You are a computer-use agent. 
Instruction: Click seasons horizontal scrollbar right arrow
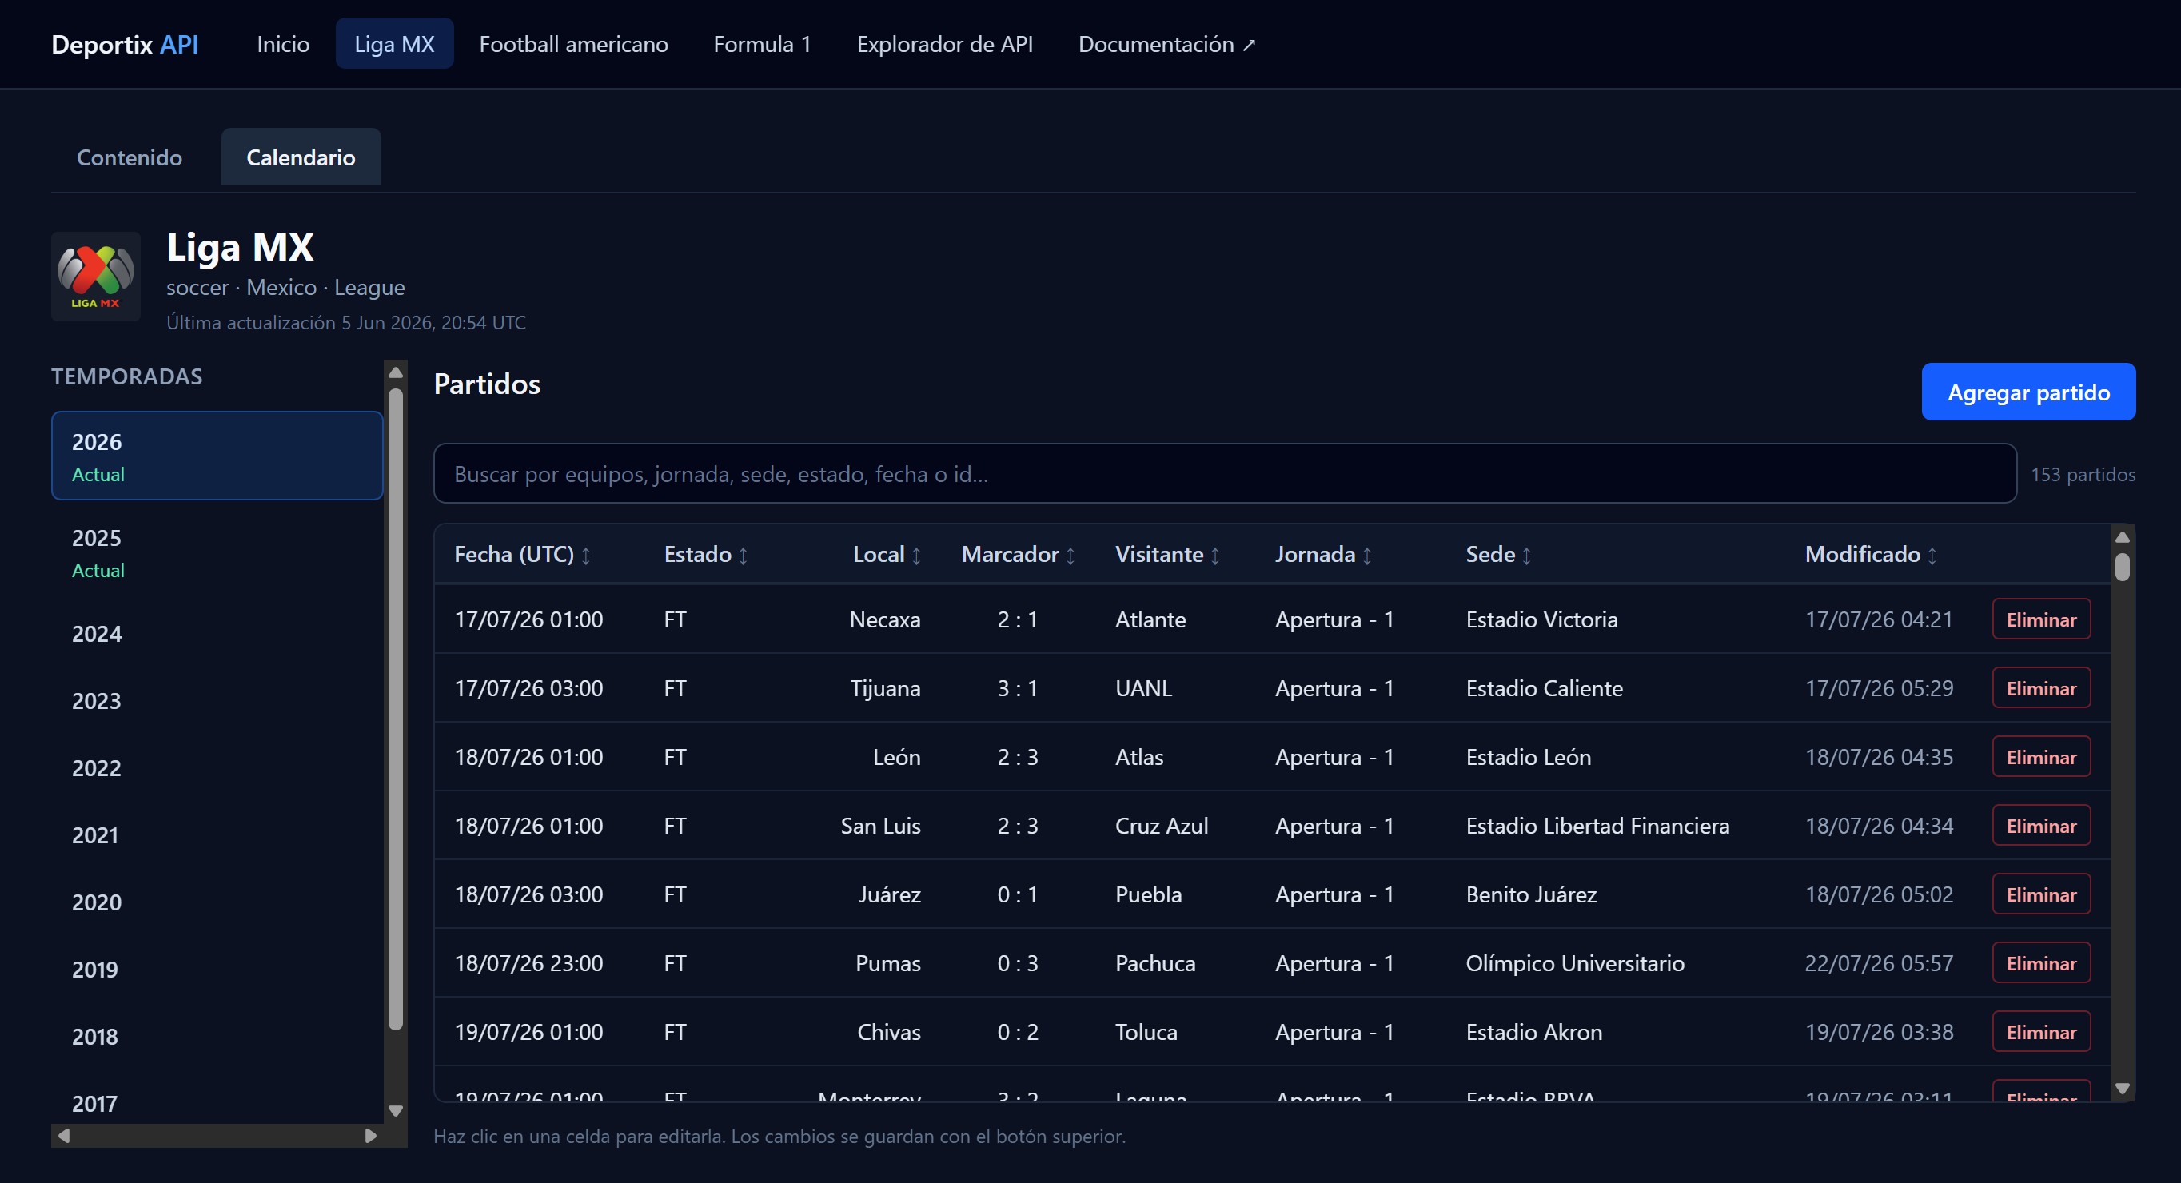(x=370, y=1136)
